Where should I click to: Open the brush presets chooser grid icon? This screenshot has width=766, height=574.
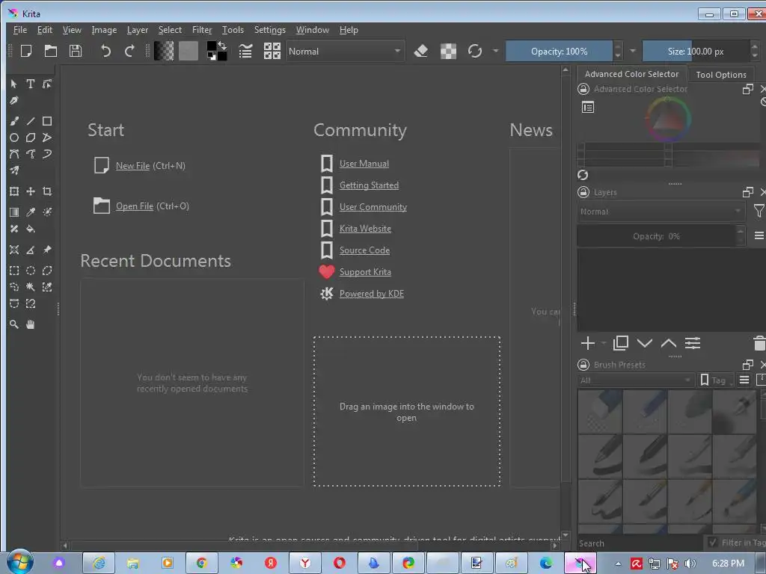(x=272, y=51)
